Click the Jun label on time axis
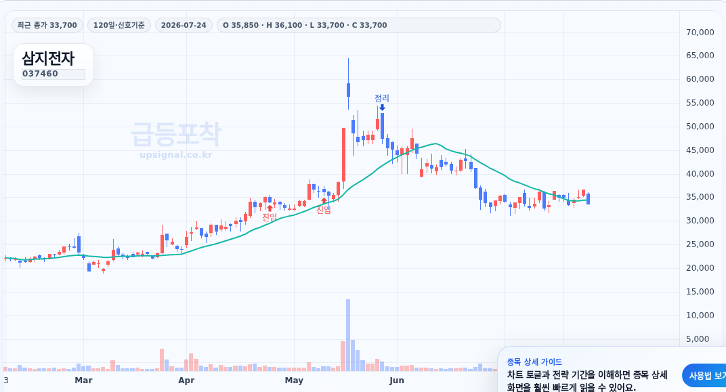 pyautogui.click(x=397, y=380)
